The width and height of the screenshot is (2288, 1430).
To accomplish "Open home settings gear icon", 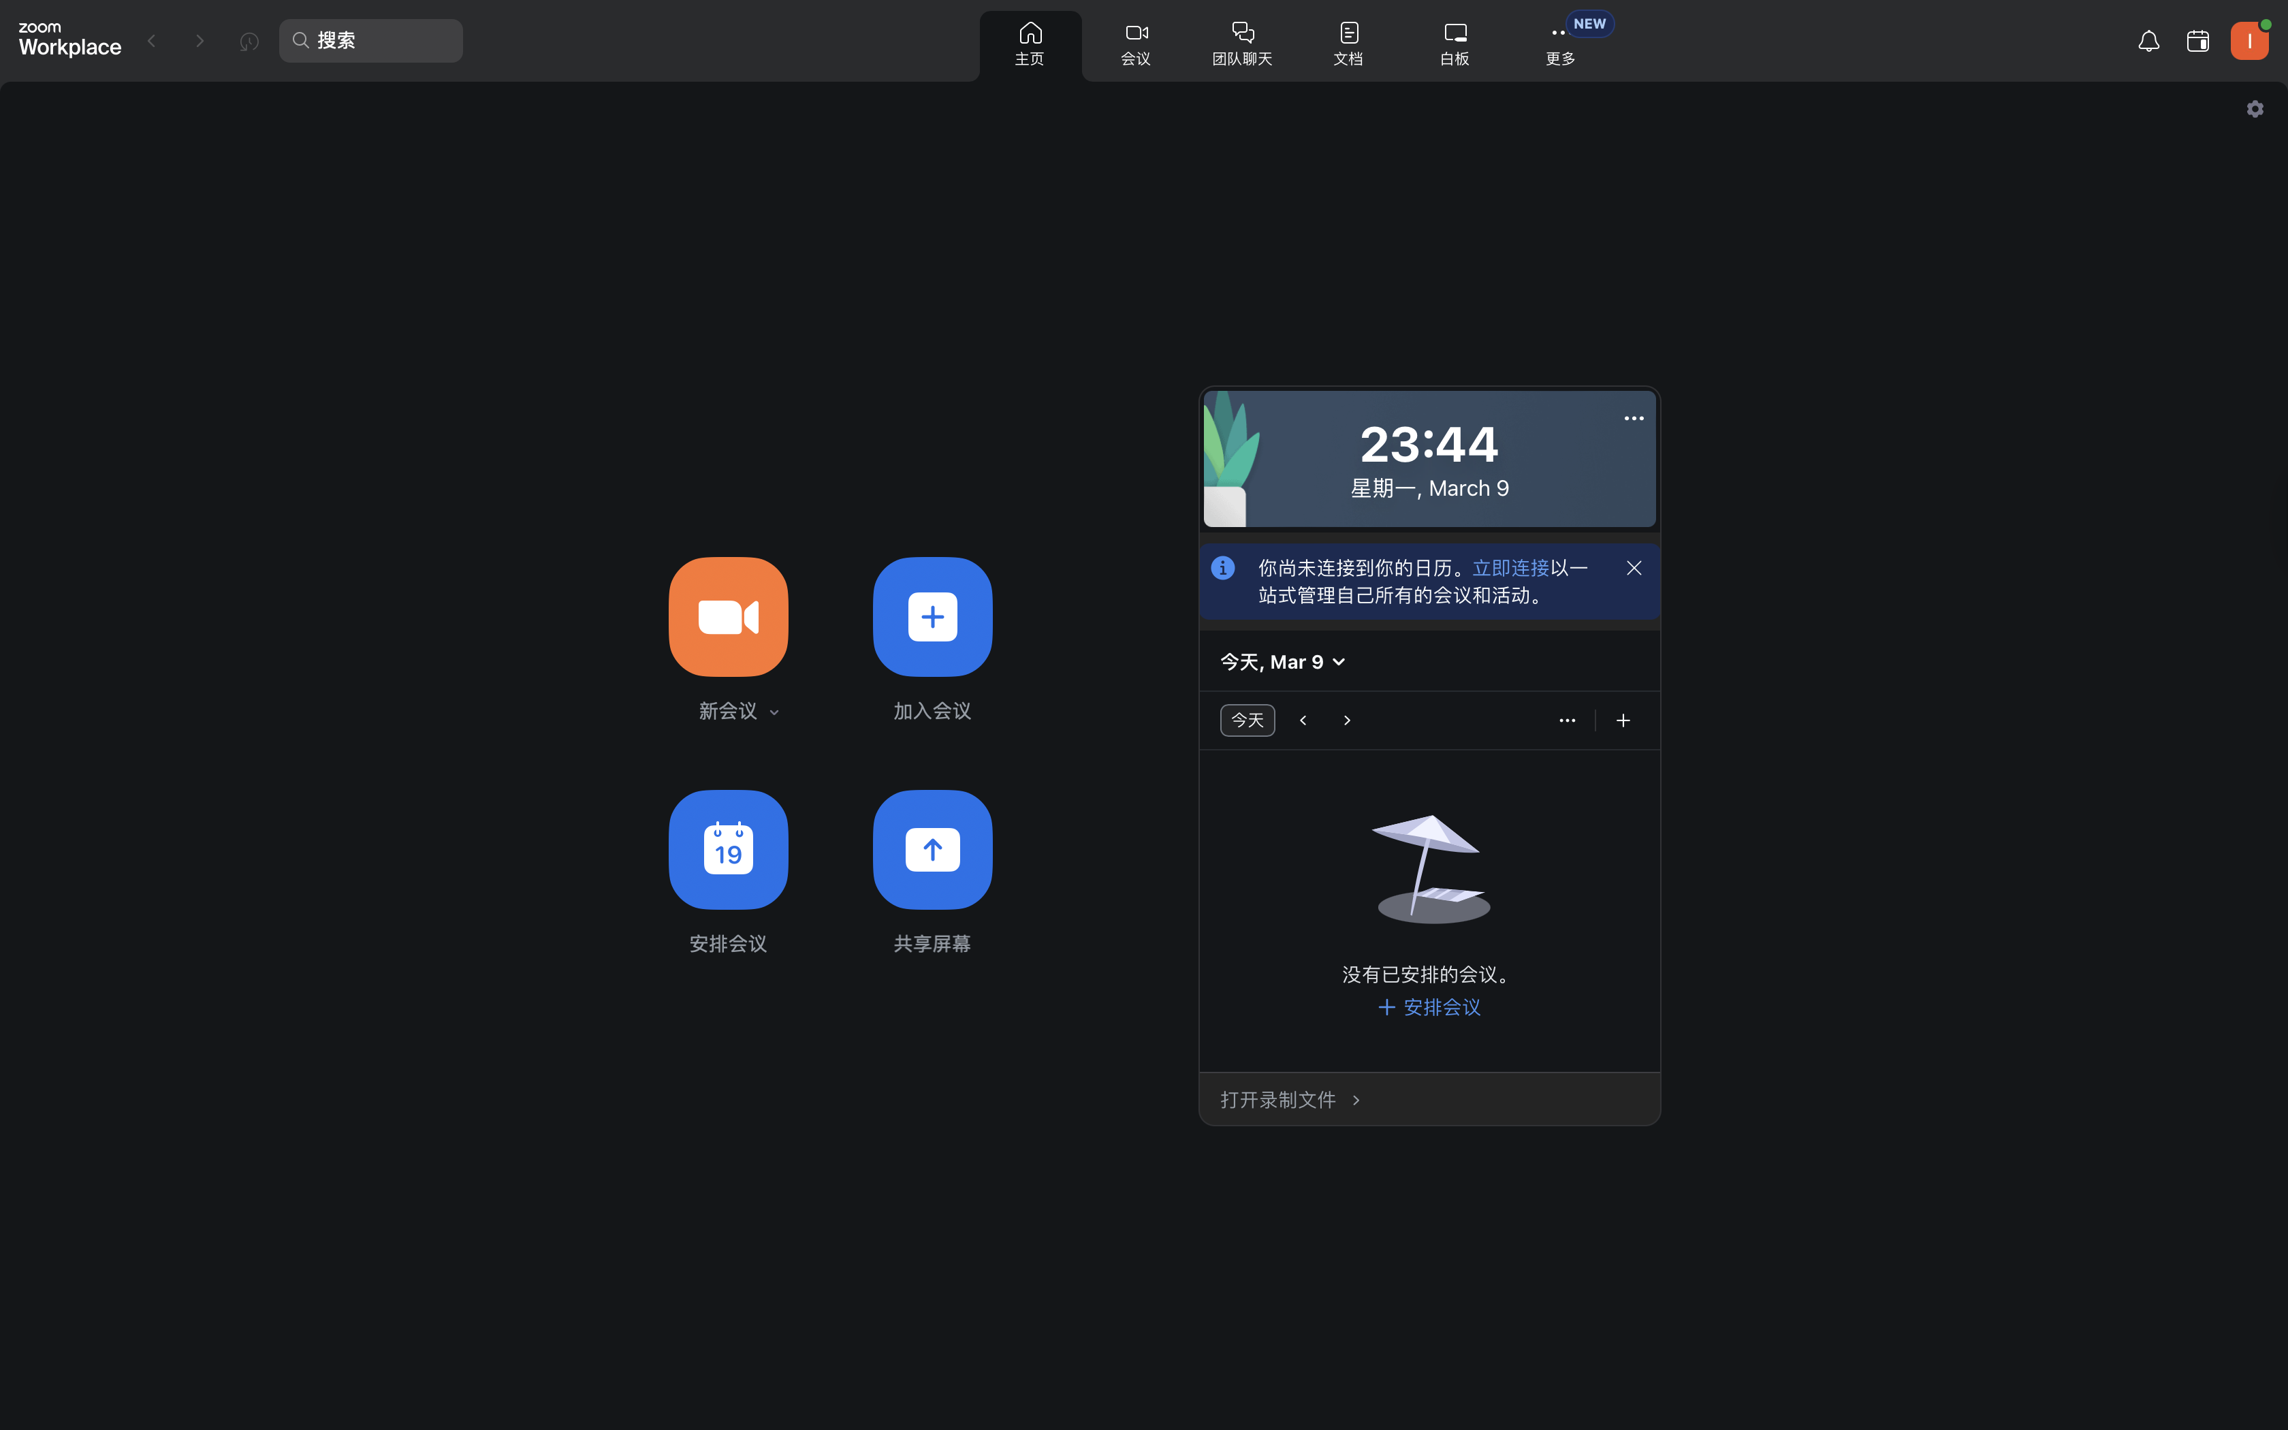I will point(2255,109).
